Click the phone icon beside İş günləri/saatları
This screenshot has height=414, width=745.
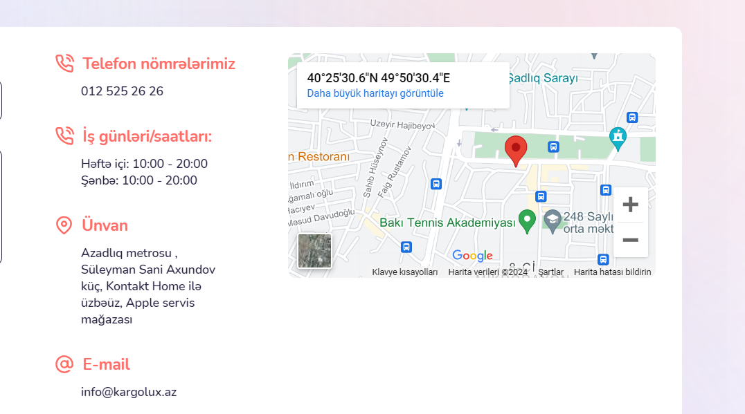coord(64,136)
